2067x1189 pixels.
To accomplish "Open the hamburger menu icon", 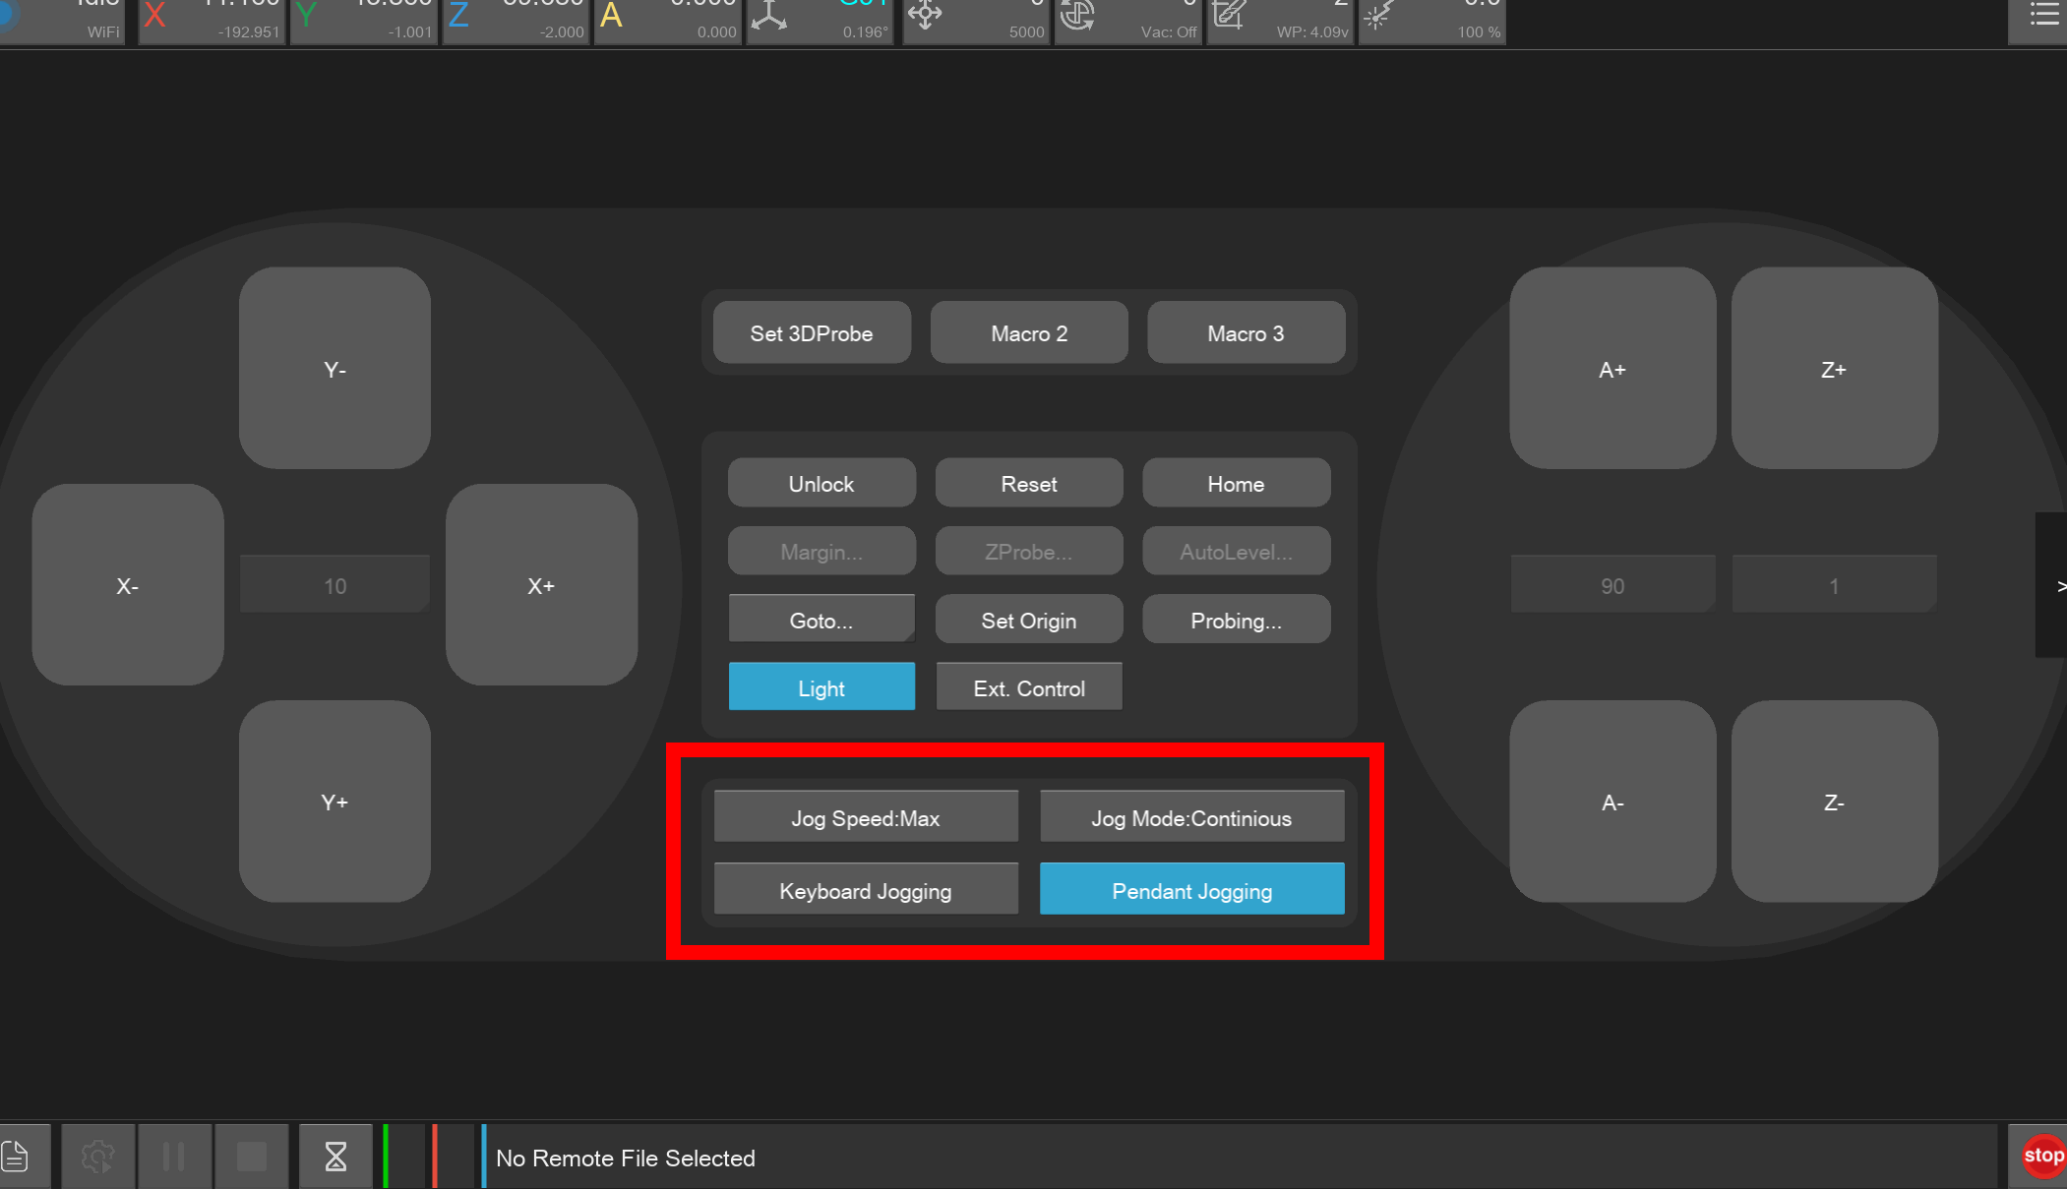I will pos(2043,15).
